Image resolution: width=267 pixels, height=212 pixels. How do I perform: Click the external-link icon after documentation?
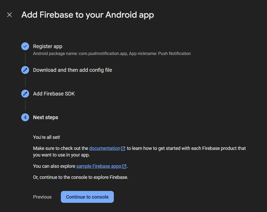coord(123,148)
